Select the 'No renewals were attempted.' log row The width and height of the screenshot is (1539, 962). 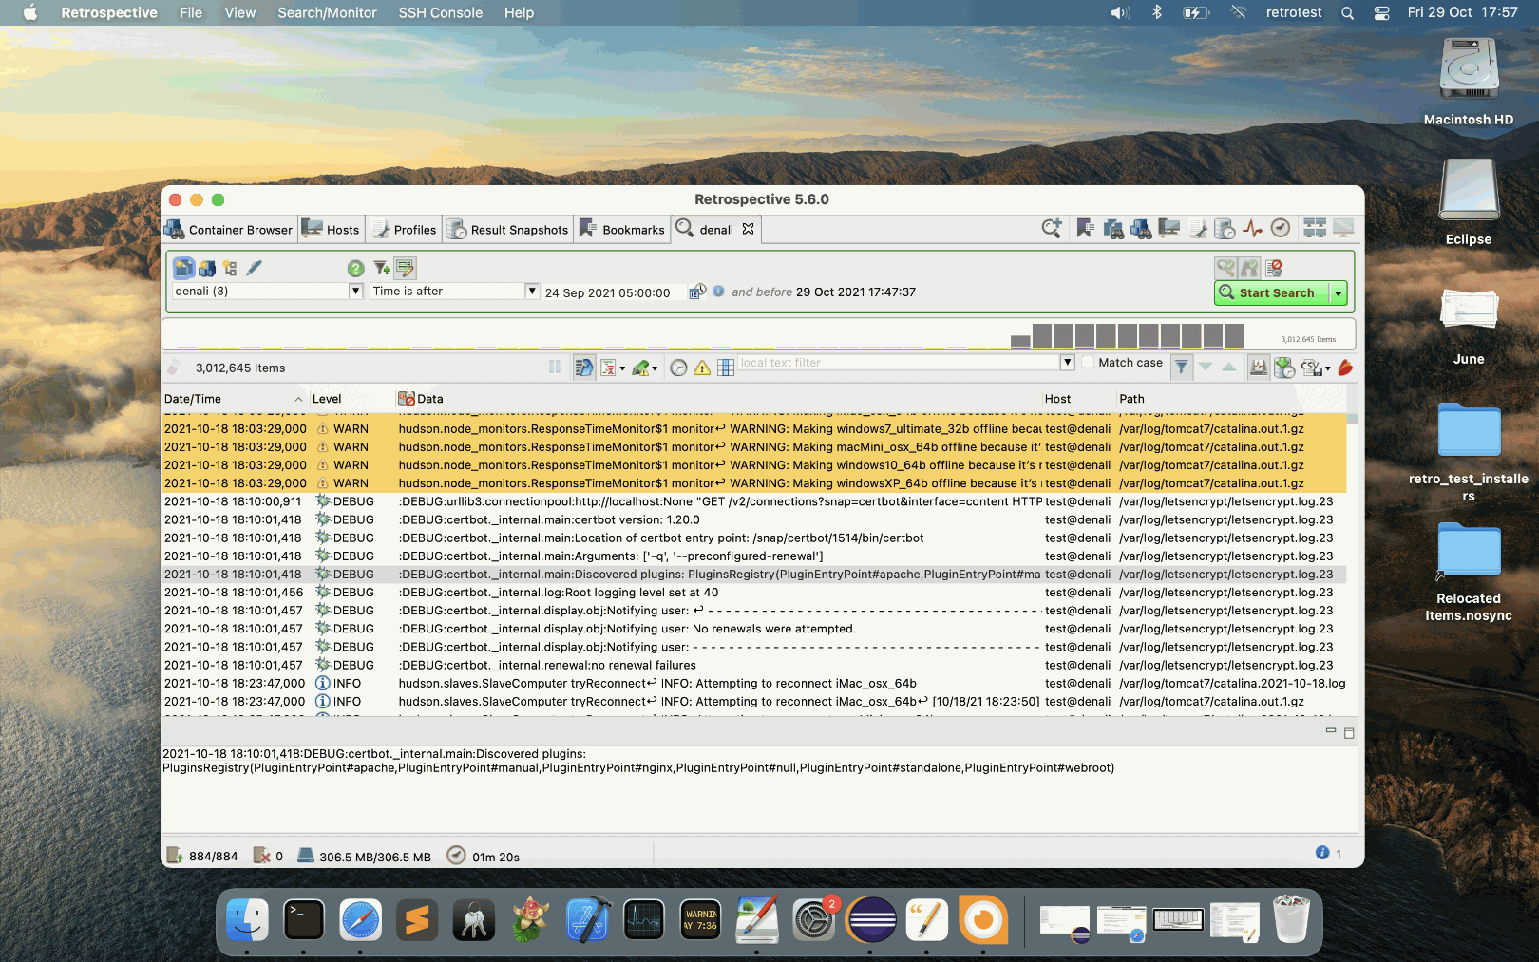click(x=755, y=630)
